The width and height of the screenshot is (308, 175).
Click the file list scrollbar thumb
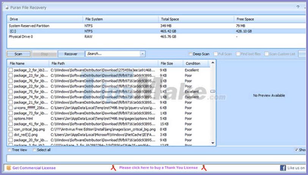coord(213,91)
